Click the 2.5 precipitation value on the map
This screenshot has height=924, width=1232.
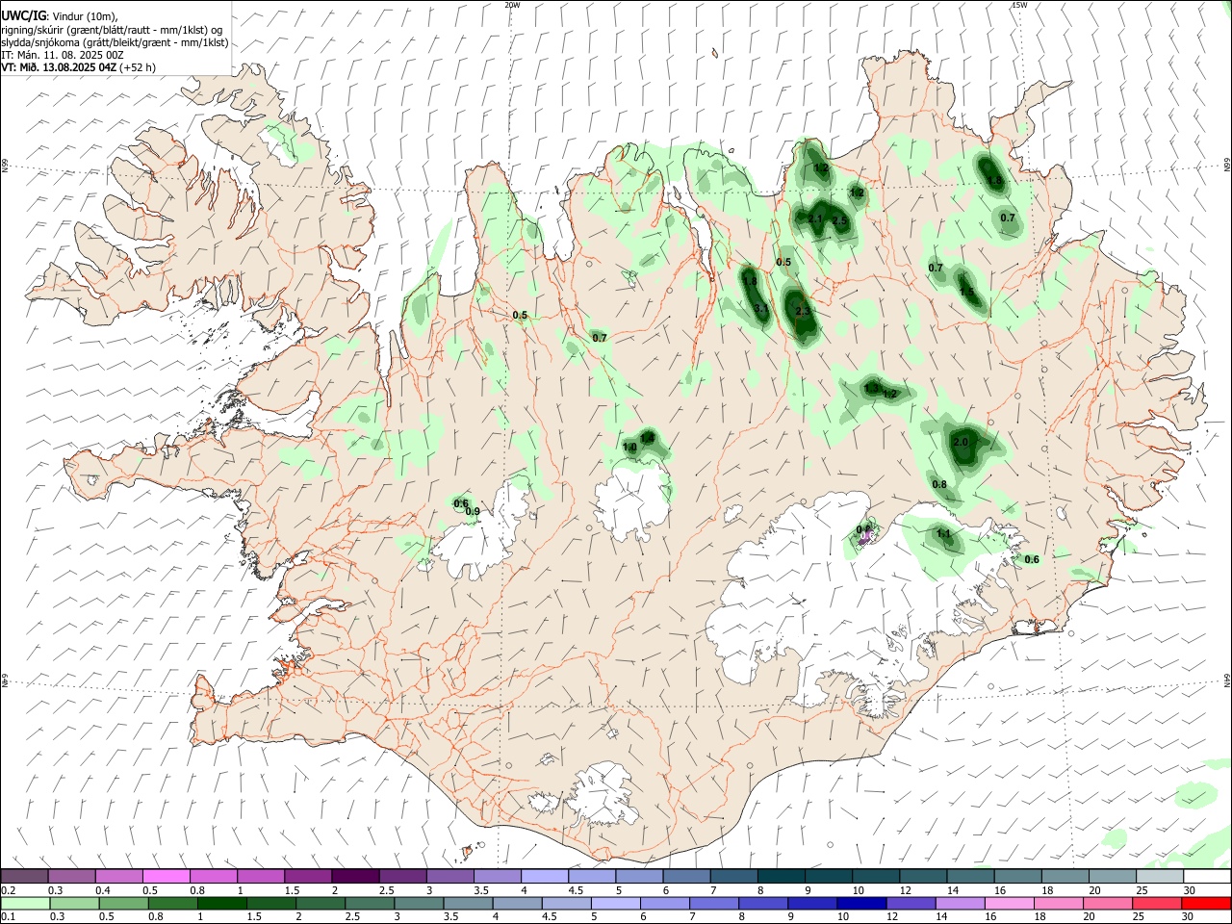(839, 220)
